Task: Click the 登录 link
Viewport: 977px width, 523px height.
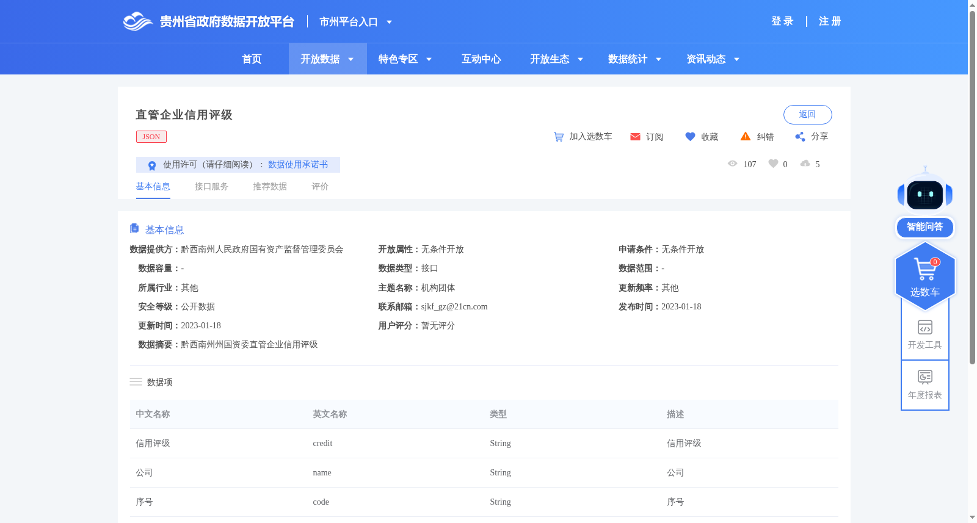Action: click(782, 21)
